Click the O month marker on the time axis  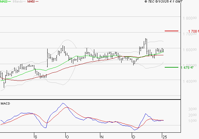[68, 137]
